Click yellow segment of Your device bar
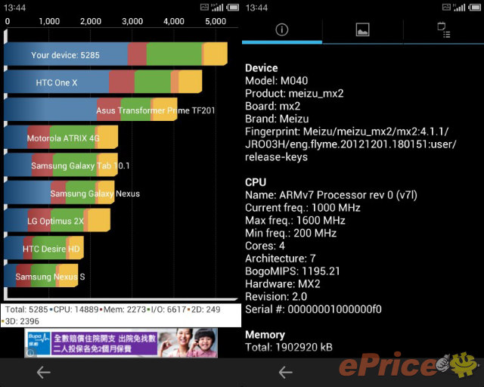The height and width of the screenshot is (387, 484). click(x=216, y=54)
